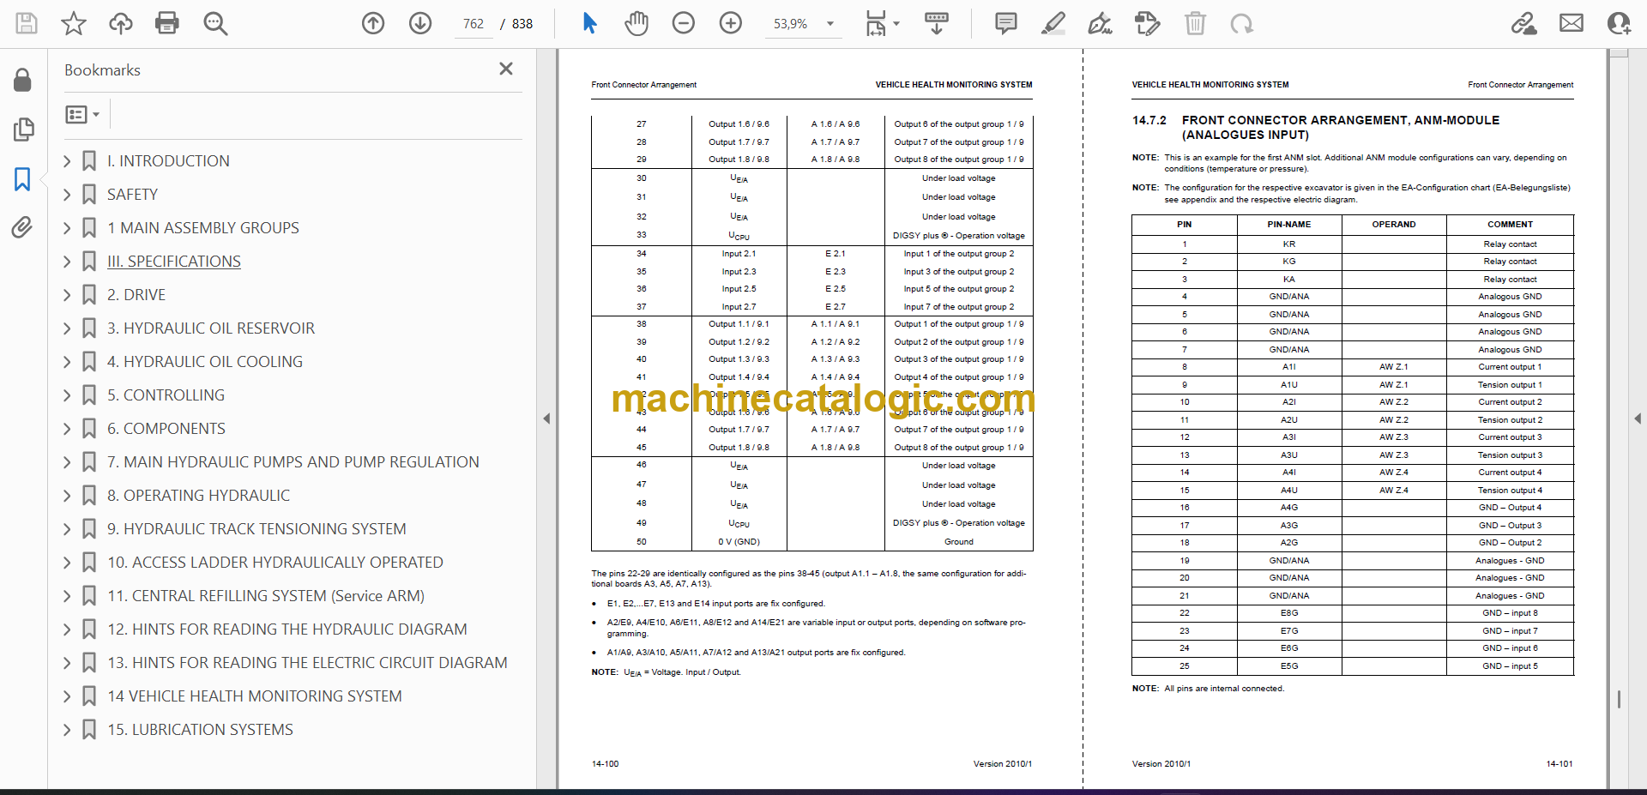The image size is (1647, 795).
Task: Open the page thumbnails panel
Action: (23, 129)
